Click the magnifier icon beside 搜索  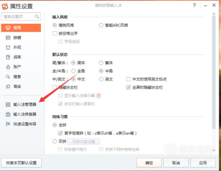[x=8, y=77]
